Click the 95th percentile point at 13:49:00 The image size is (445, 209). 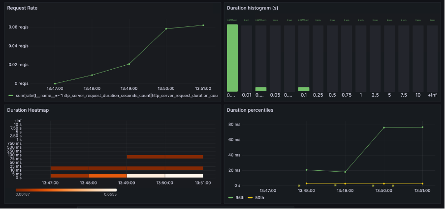[345, 172]
